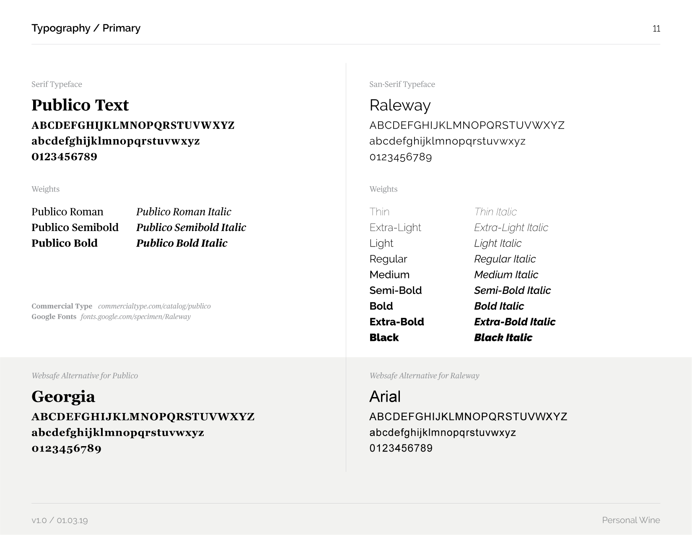Select the Arial websafe font title
The image size is (692, 535).
pyautogui.click(x=385, y=397)
